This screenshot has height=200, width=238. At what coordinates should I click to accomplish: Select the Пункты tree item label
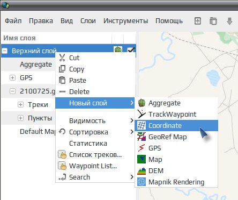pyautogui.click(x=40, y=118)
